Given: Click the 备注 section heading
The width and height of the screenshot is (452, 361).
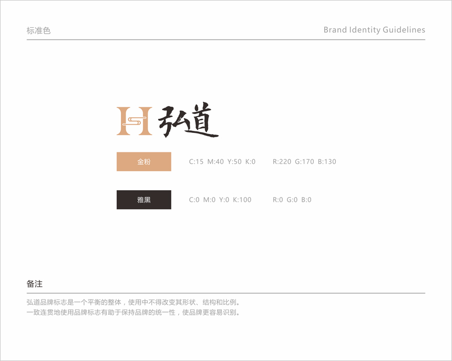Looking at the screenshot, I should [x=35, y=284].
